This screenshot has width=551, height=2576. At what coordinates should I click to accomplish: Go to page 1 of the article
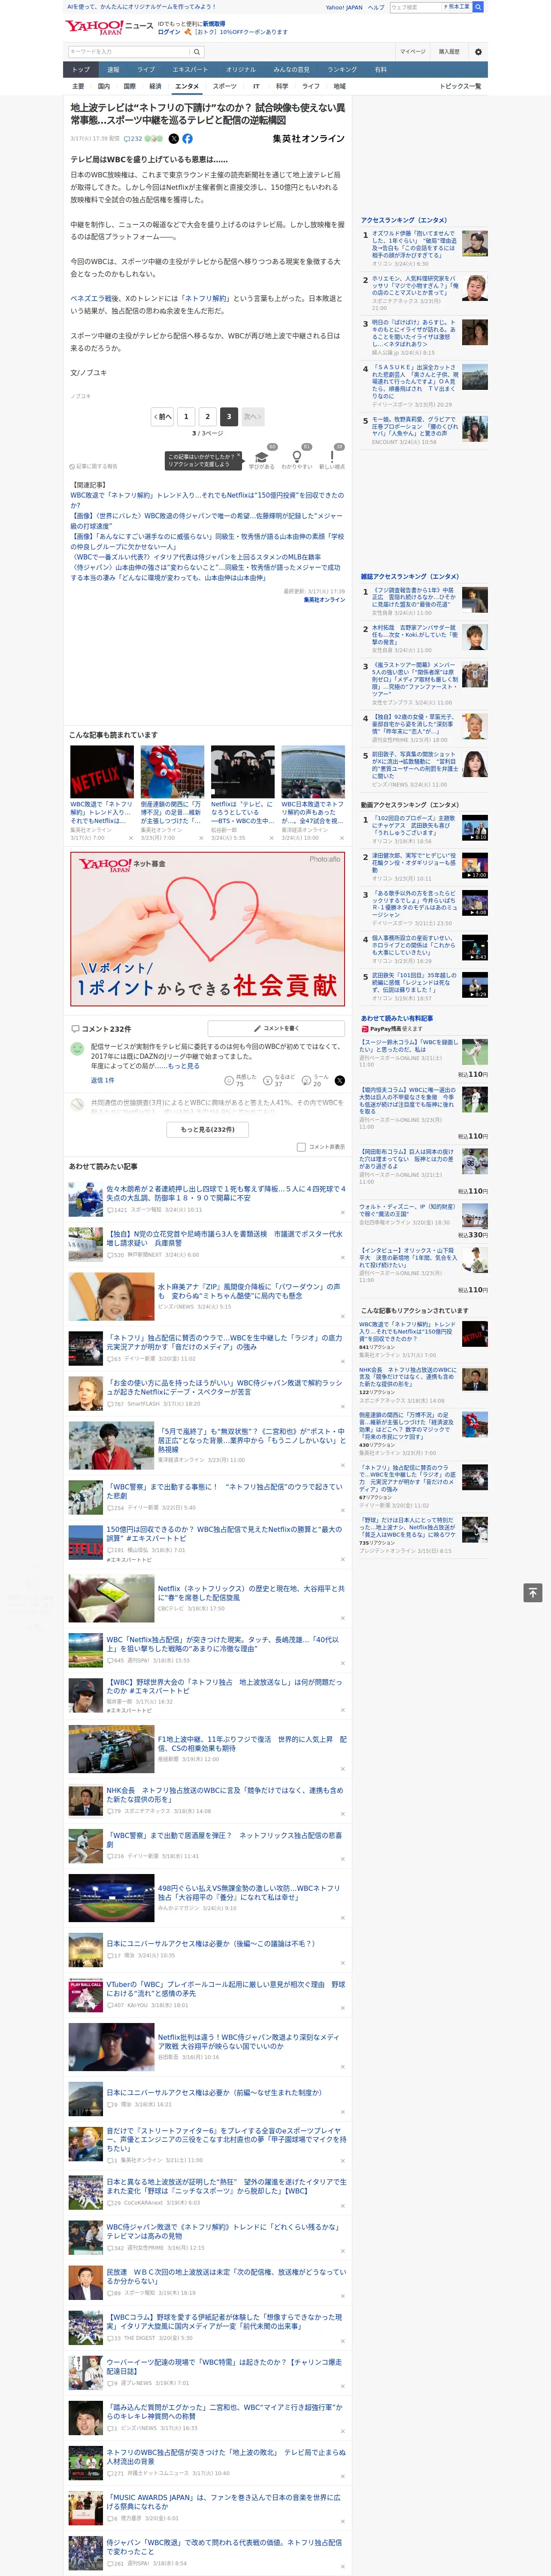pyautogui.click(x=186, y=416)
